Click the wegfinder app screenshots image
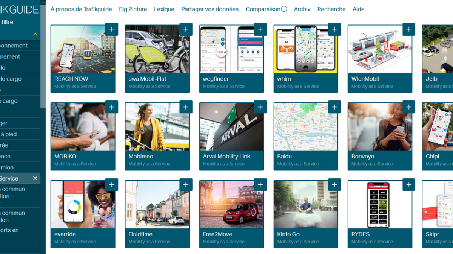 pyautogui.click(x=231, y=49)
